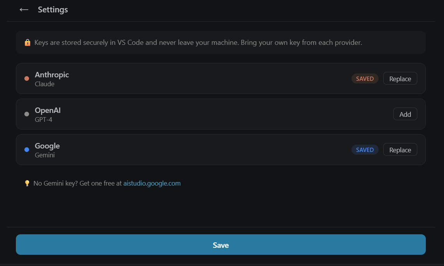The image size is (444, 266).
Task: Open the aistudio.google.com link
Action: [x=152, y=183]
